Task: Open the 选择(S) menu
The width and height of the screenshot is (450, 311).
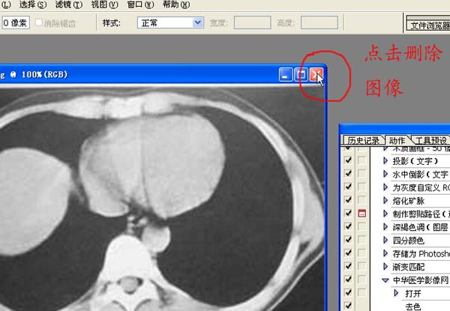Action: coord(33,4)
